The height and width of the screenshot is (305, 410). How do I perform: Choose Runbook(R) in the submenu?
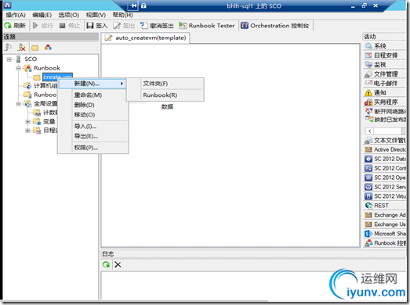click(x=165, y=95)
